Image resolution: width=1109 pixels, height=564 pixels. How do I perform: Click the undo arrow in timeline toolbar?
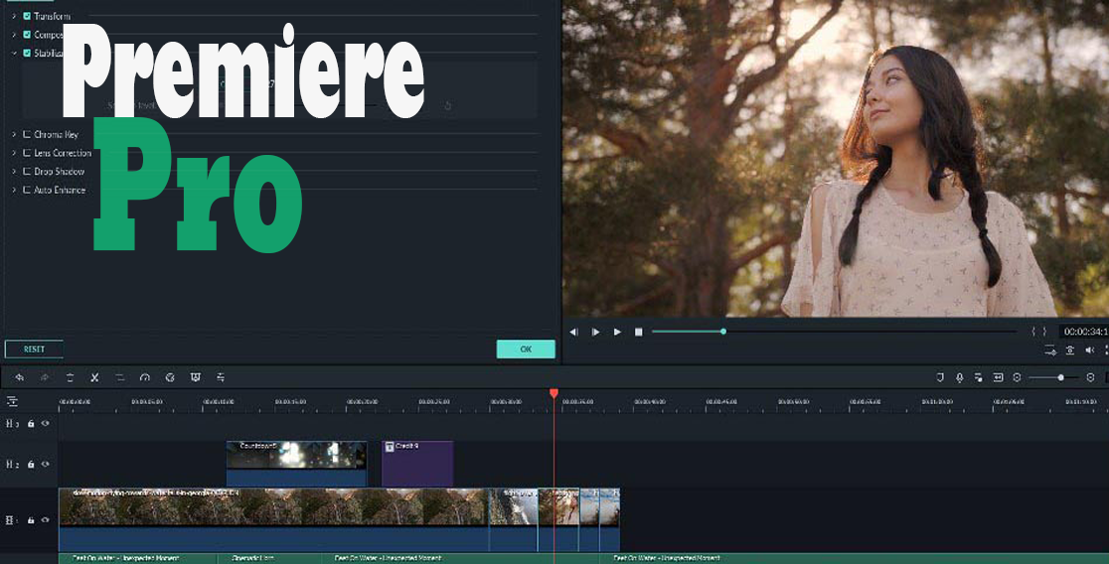point(19,378)
